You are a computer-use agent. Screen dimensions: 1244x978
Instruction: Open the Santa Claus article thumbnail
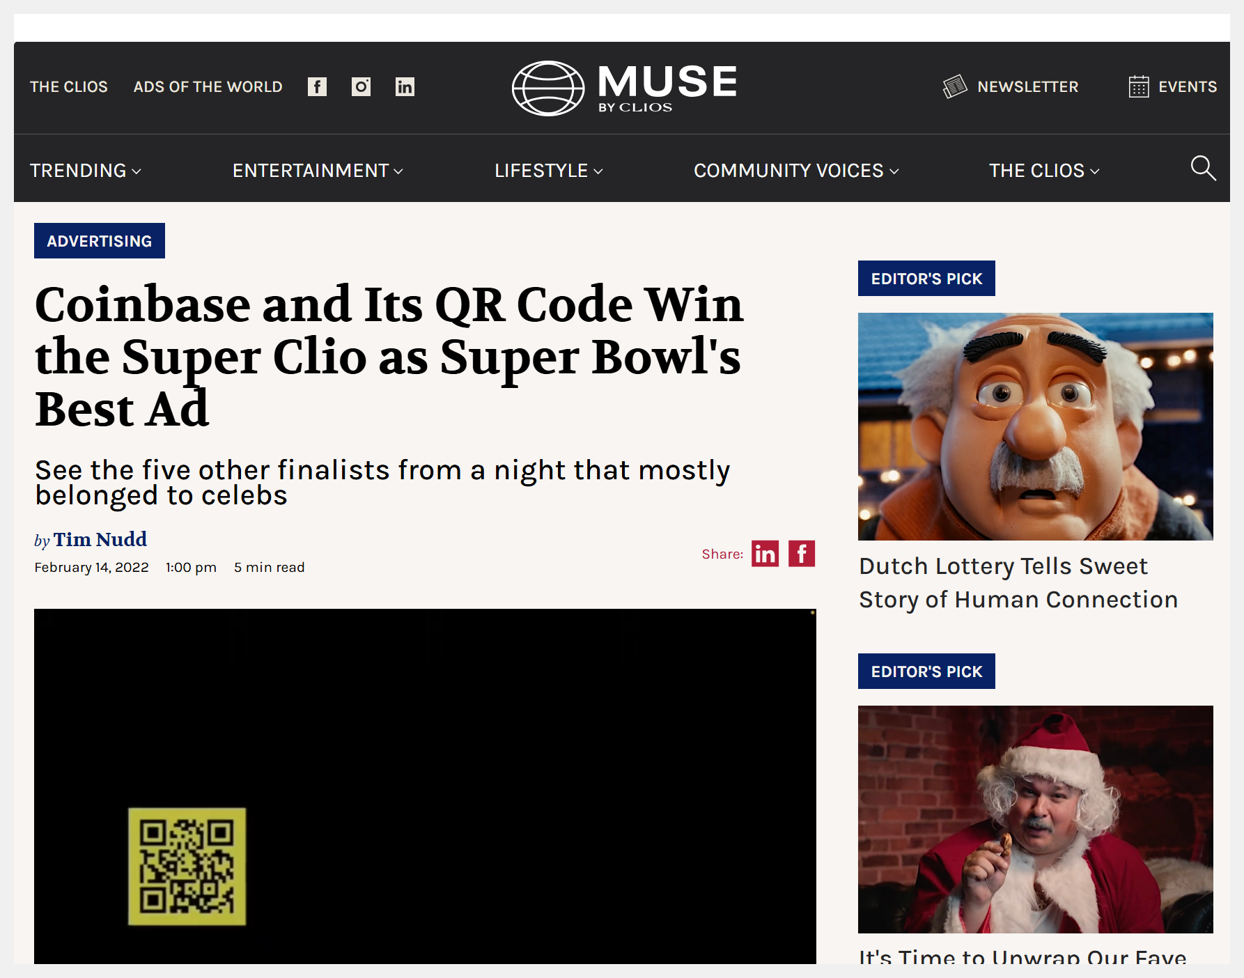(1035, 819)
